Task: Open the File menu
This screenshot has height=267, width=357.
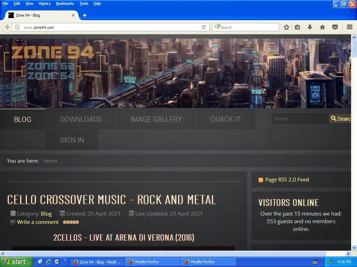Action: [5, 3]
